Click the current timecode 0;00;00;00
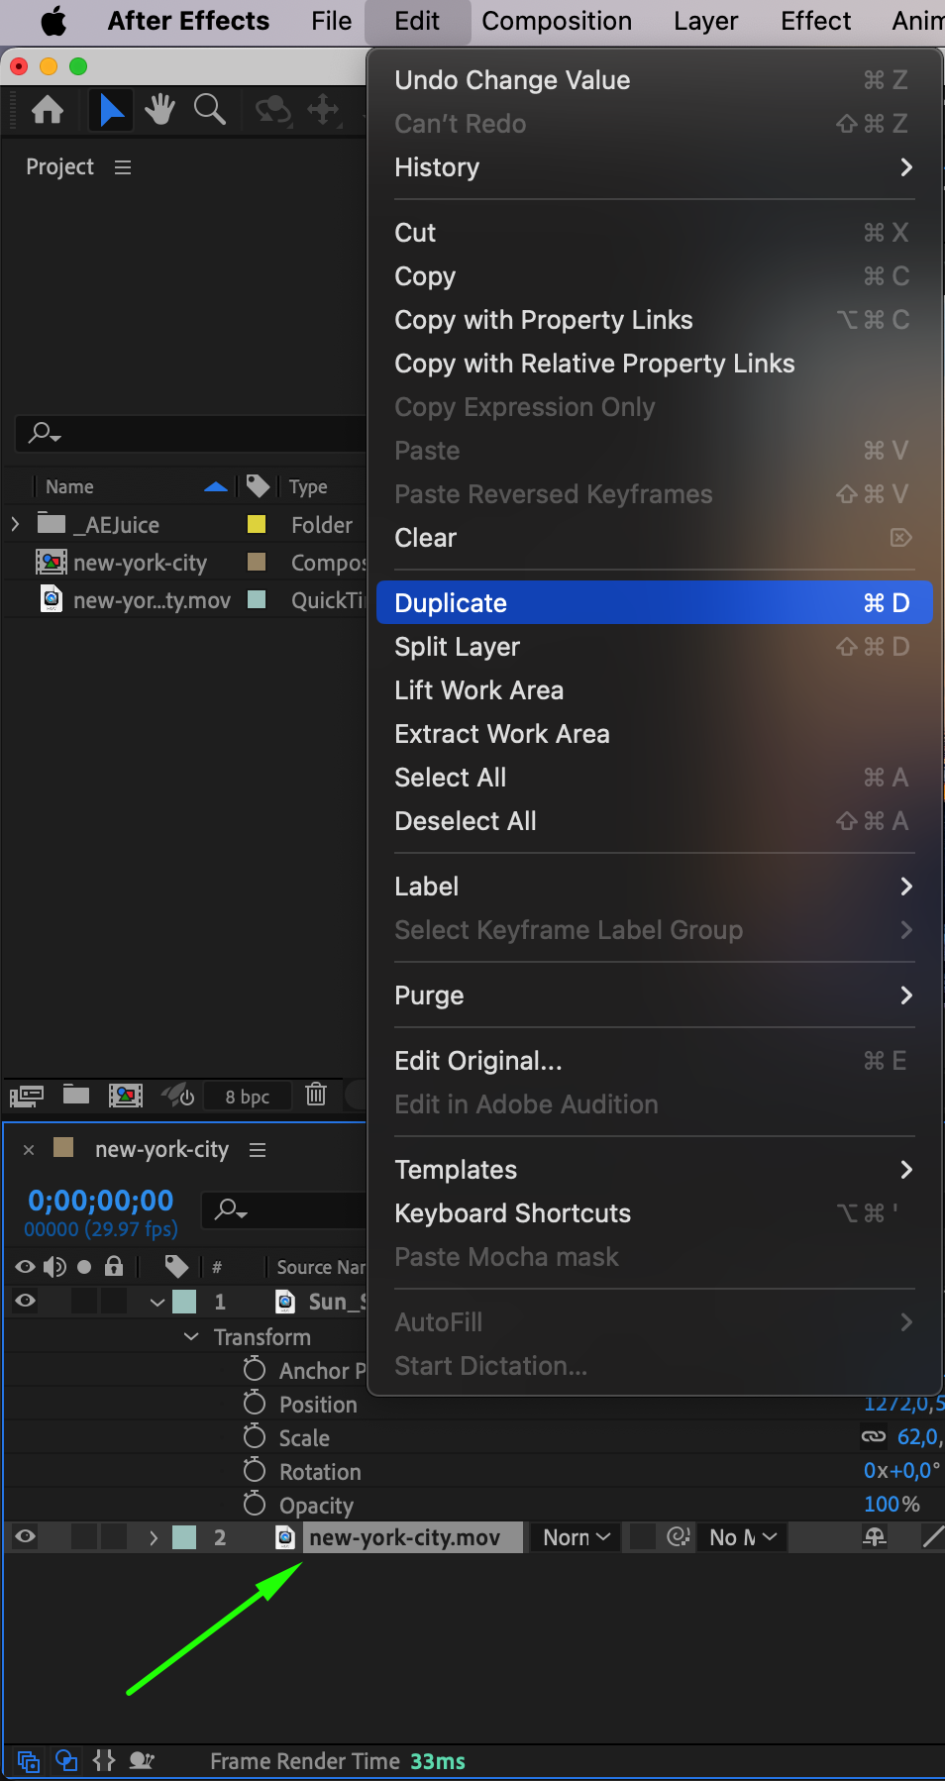This screenshot has height=1781, width=945. pyautogui.click(x=101, y=1201)
